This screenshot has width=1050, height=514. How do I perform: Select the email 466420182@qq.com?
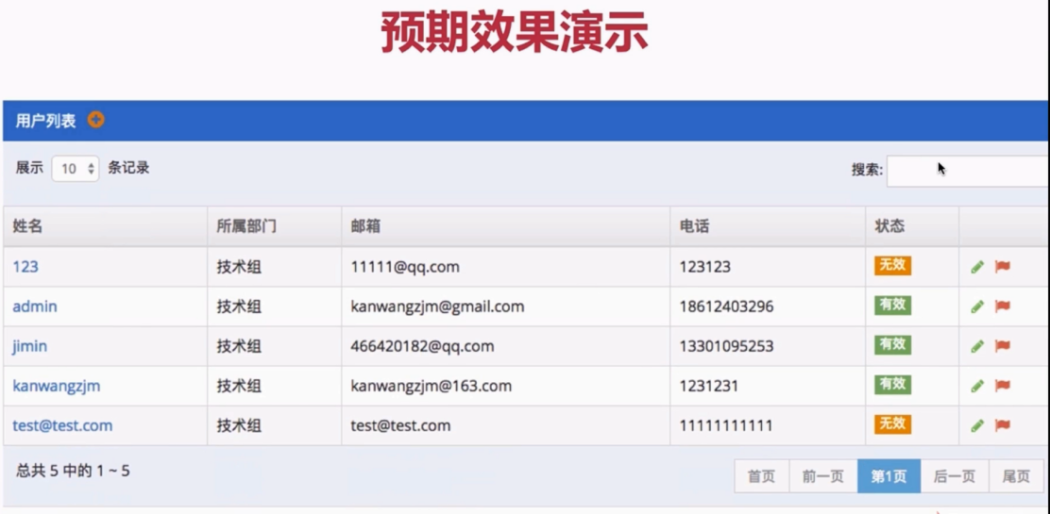422,346
